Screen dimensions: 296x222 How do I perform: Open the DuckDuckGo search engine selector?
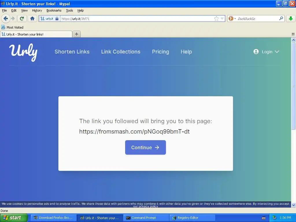click(232, 19)
